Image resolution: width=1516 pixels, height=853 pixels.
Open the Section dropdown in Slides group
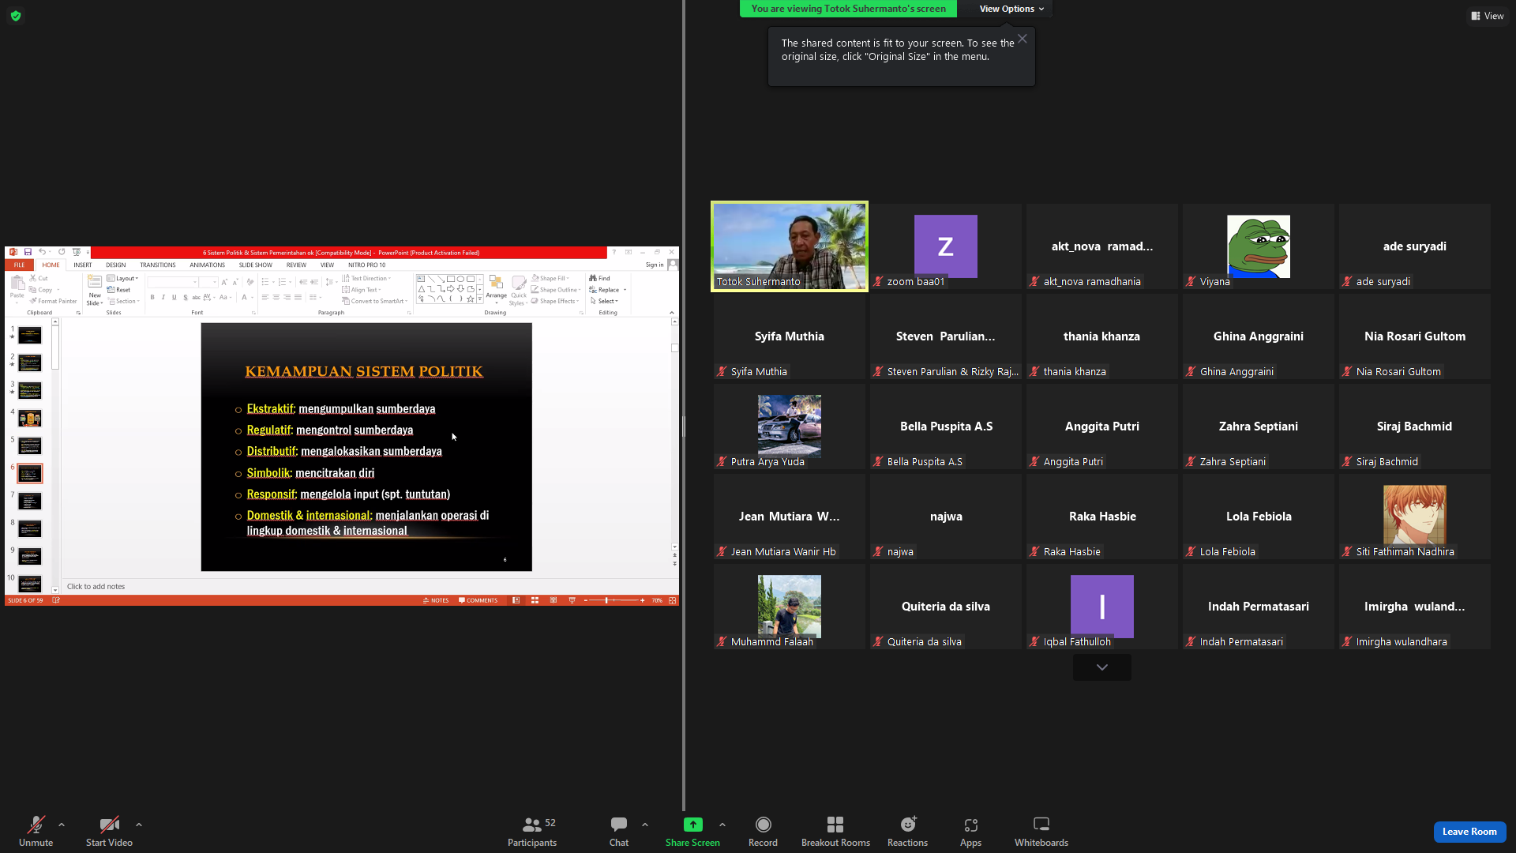pos(124,301)
